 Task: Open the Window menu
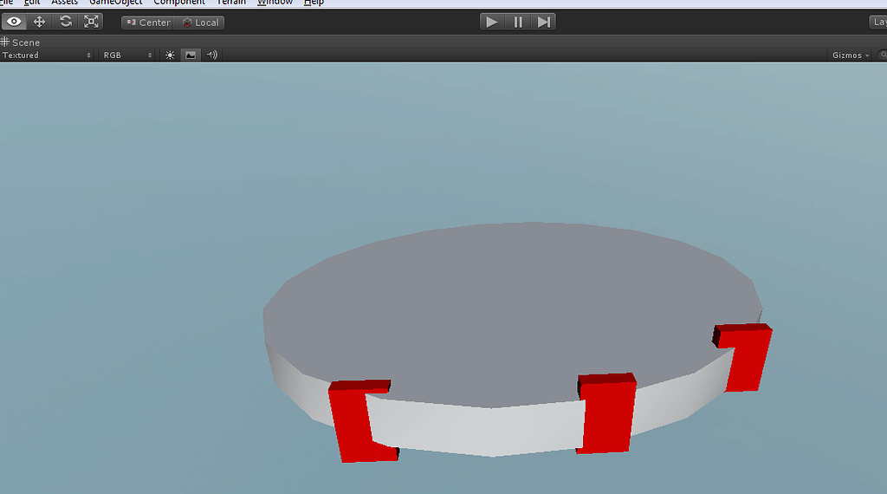pyautogui.click(x=275, y=3)
